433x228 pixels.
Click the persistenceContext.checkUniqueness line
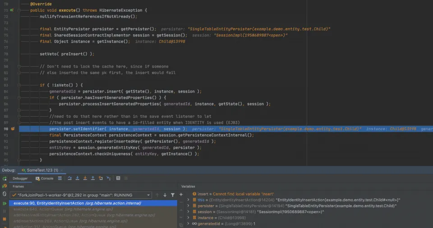(x=124, y=154)
